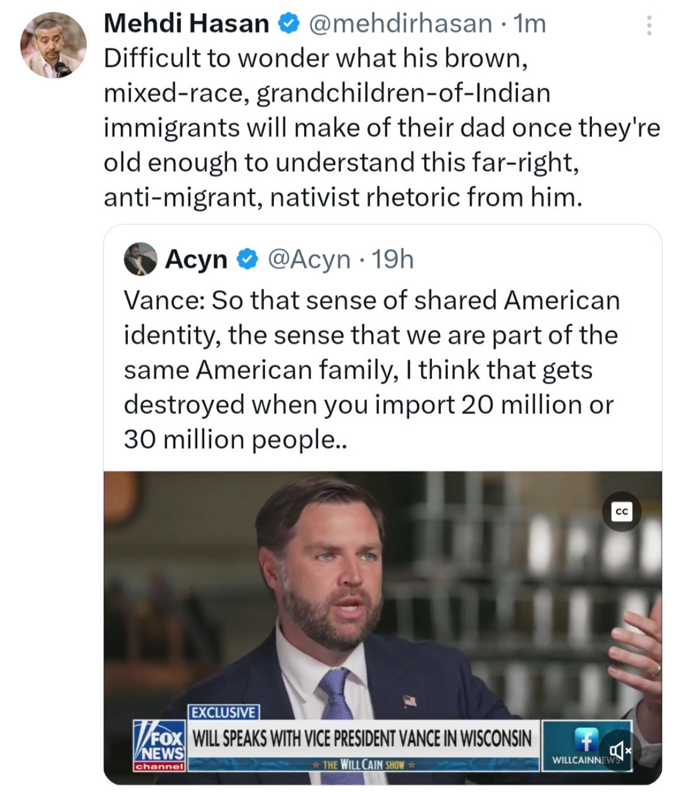The image size is (683, 794).
Task: Click Acyn's blue verified badge
Action: [x=248, y=259]
